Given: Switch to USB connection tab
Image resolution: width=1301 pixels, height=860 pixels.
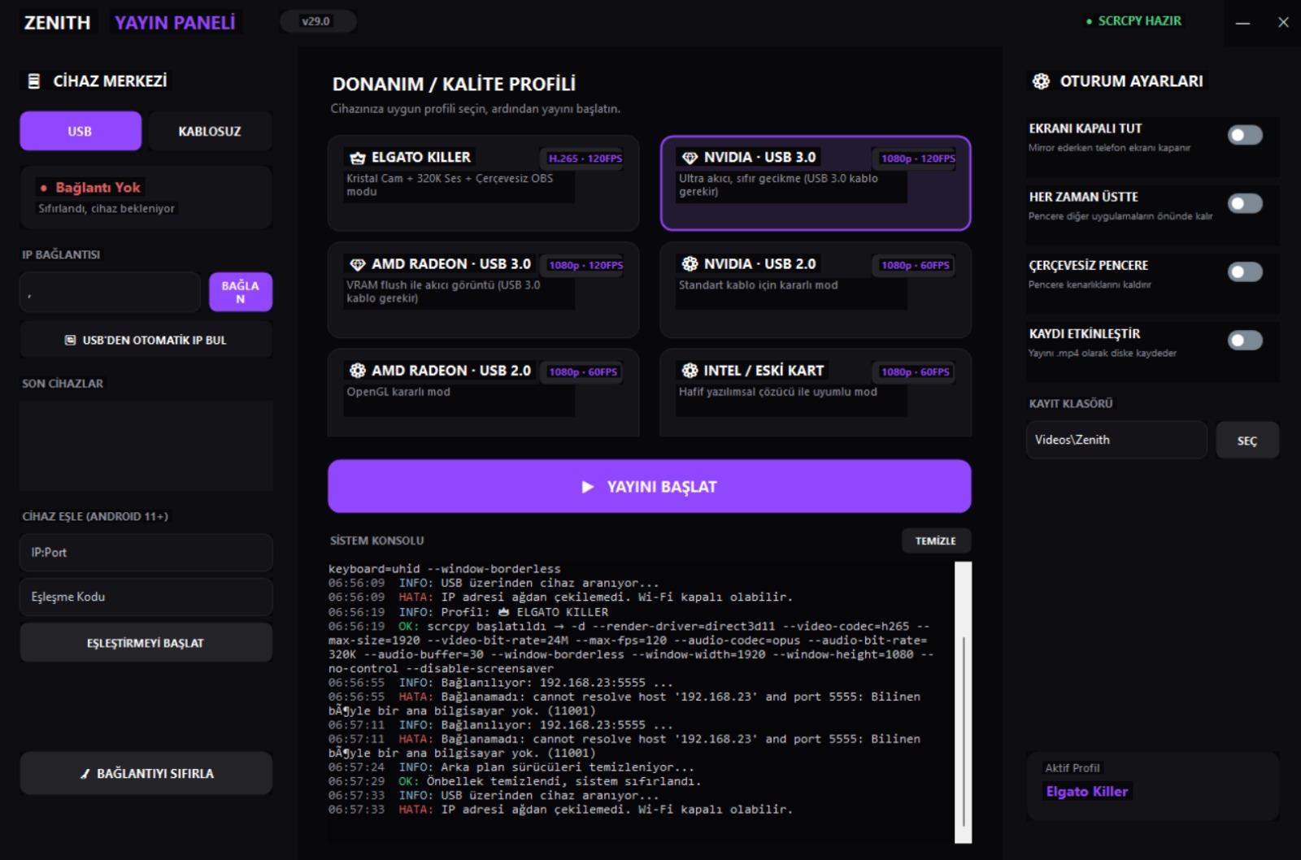Looking at the screenshot, I should tap(80, 131).
